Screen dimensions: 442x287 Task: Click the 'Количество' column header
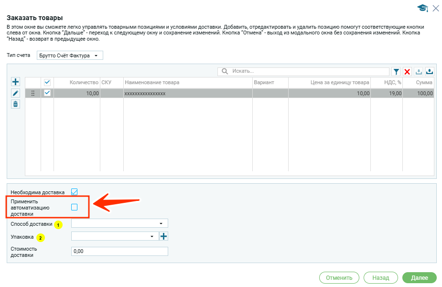tap(76, 83)
